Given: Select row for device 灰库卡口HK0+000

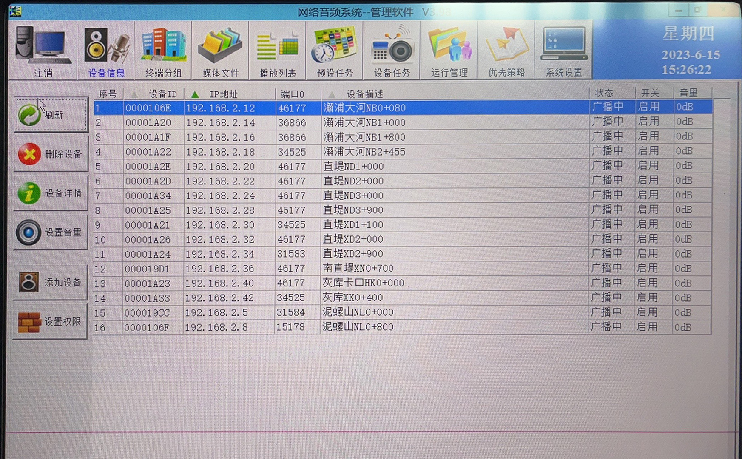Looking at the screenshot, I should pos(363,283).
